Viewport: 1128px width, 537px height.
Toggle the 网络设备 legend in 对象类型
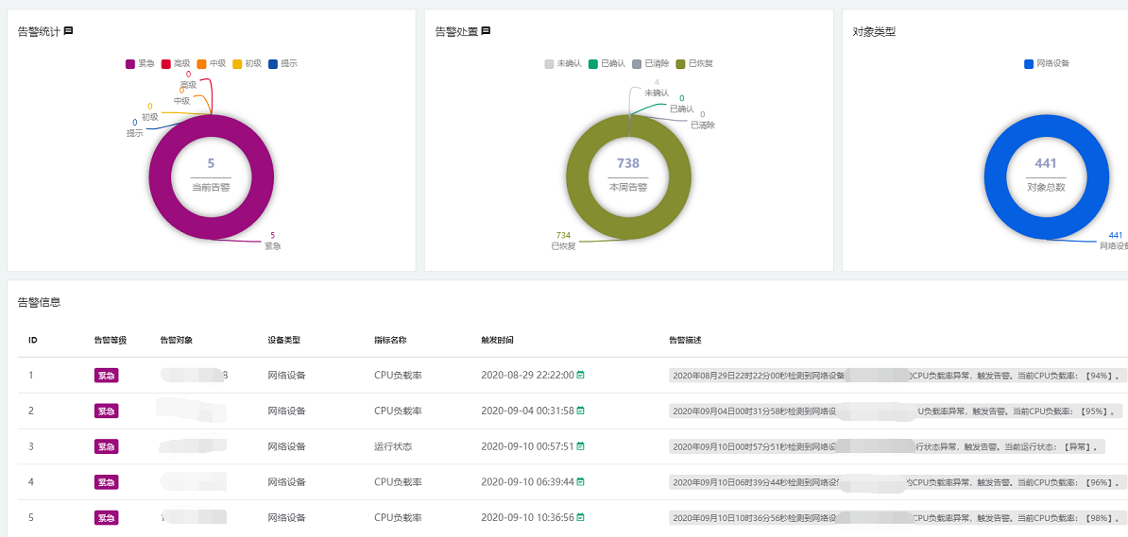pyautogui.click(x=1046, y=63)
